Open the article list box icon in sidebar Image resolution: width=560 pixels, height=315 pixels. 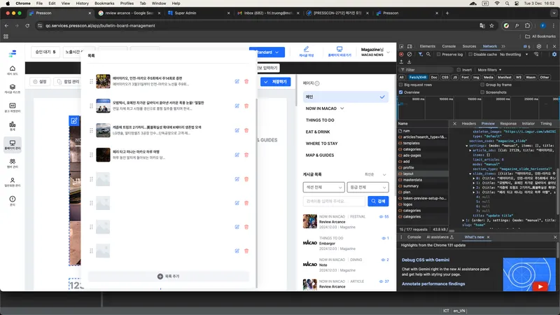13,87
